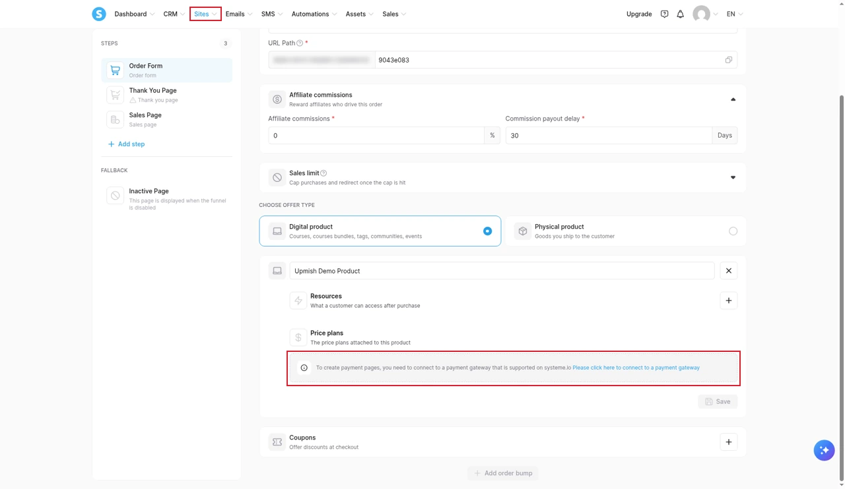The width and height of the screenshot is (845, 489).
Task: Open the Emails menu
Action: (x=239, y=14)
